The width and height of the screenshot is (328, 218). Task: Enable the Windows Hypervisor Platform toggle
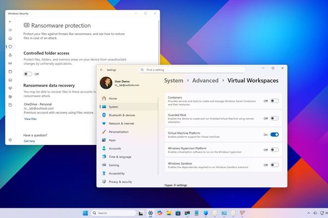274,150
